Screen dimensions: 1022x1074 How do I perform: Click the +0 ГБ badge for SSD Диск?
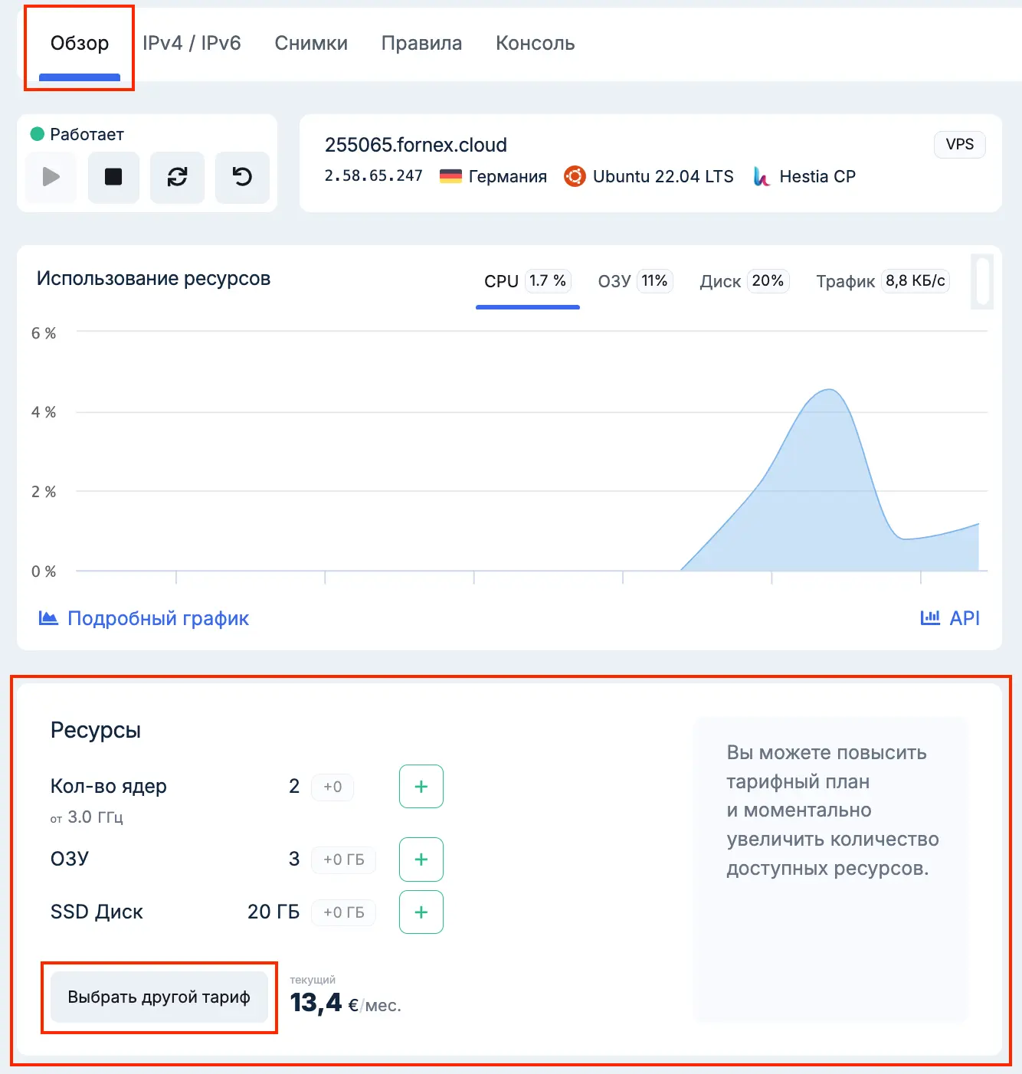point(344,912)
